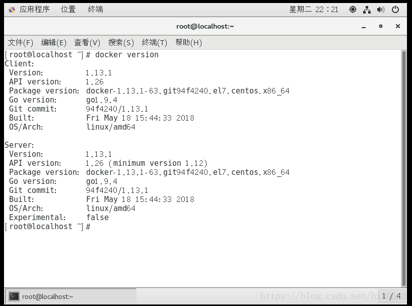
Task: Open the wired network status icon
Action: coord(367,10)
